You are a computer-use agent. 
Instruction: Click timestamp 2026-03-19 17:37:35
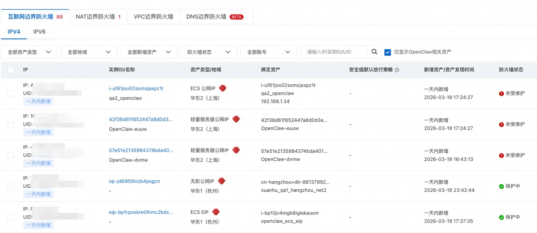[x=449, y=221]
